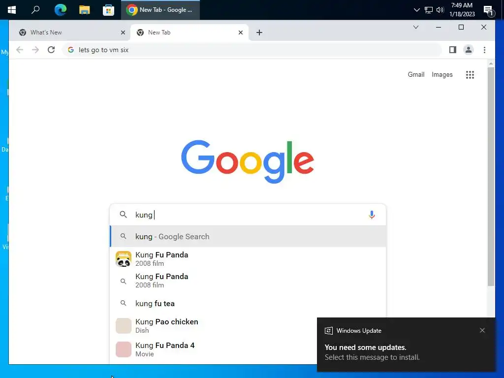Click the scrollbar up arrow
The height and width of the screenshot is (378, 504).
pyautogui.click(x=491, y=63)
